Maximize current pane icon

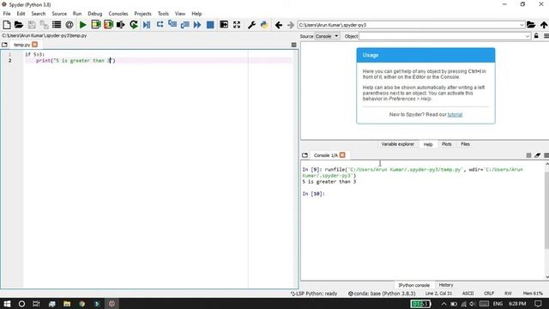224,25
